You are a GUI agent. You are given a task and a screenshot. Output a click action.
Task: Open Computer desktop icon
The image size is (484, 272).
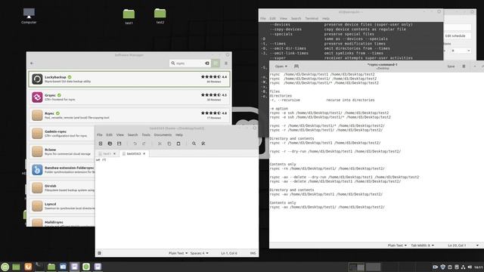click(x=29, y=16)
